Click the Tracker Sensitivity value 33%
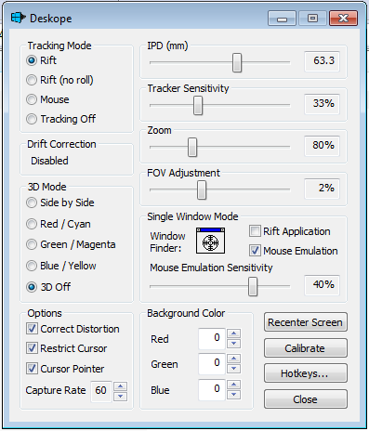Viewport: 369px width, 431px height. tap(322, 103)
